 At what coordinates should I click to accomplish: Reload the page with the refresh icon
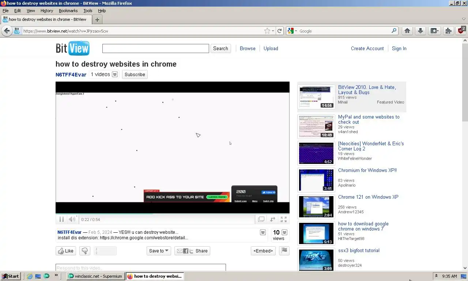(280, 31)
